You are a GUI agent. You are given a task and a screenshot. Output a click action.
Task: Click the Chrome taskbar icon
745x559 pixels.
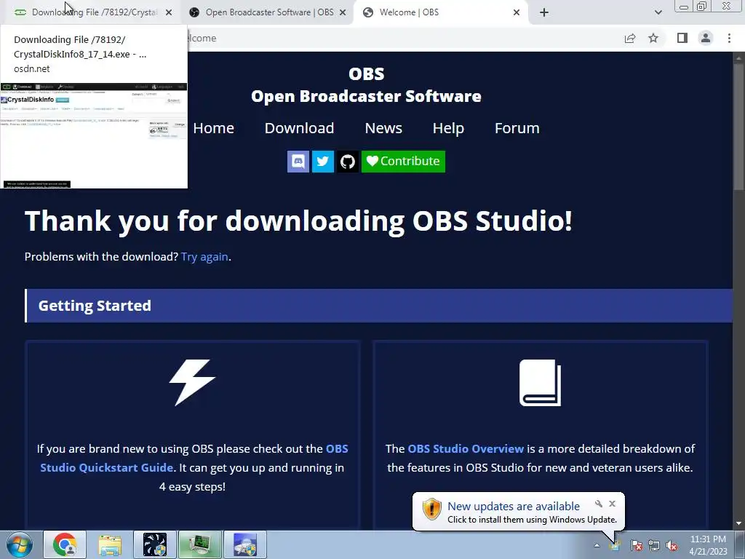[x=65, y=544]
